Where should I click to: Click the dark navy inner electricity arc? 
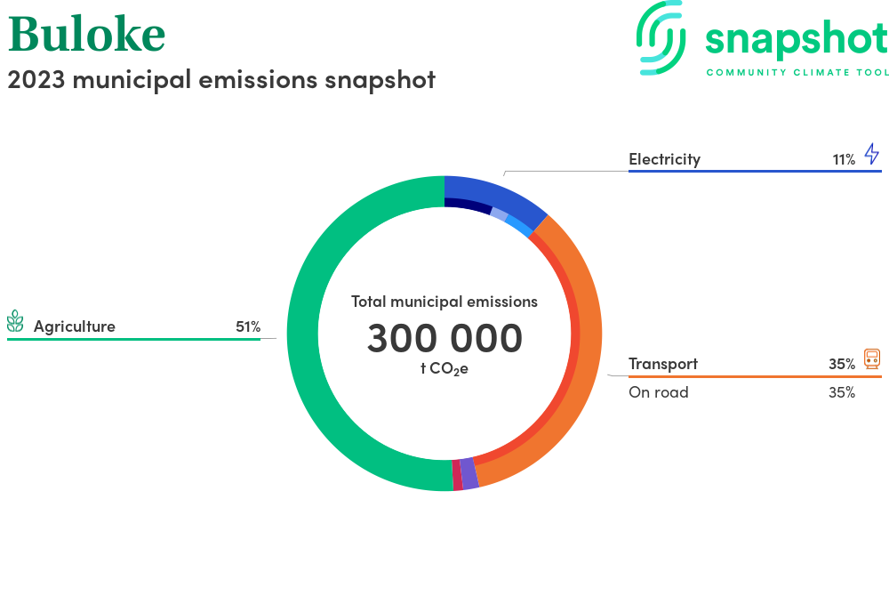(467, 205)
